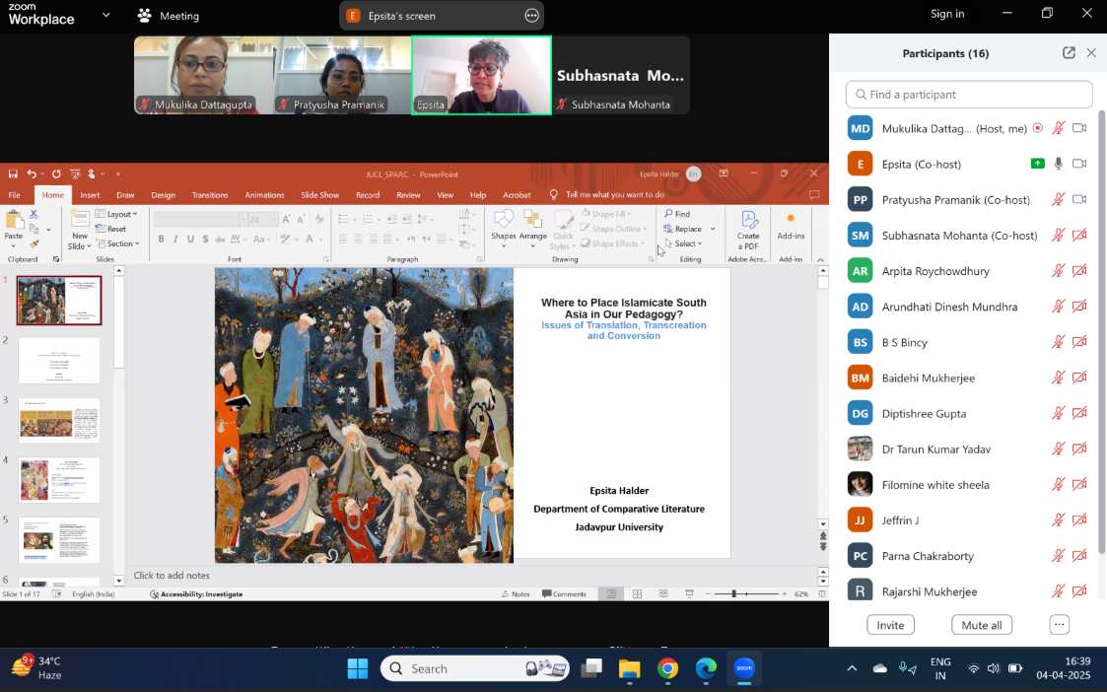Select slide 3 thumbnail

pos(59,420)
